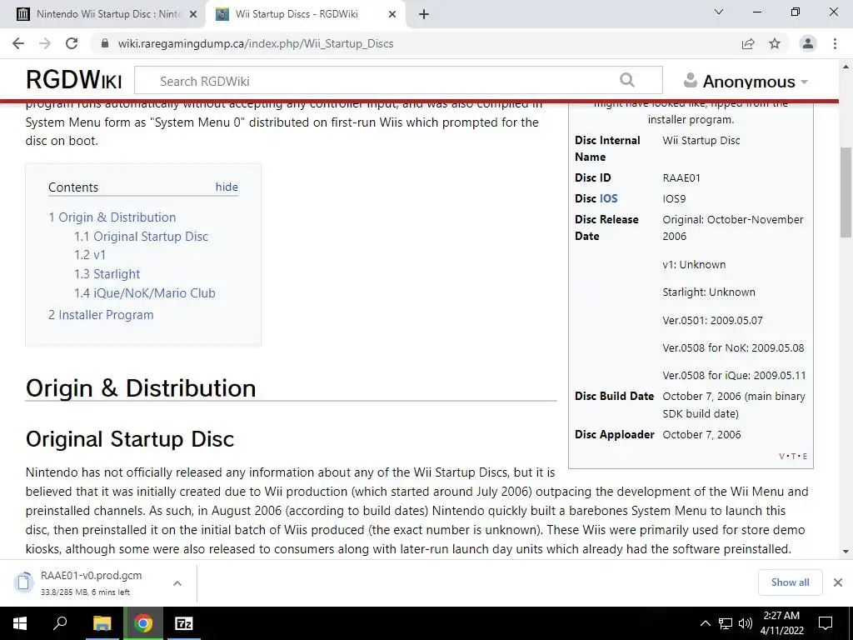Open File Explorer from taskbar

pyautogui.click(x=101, y=623)
